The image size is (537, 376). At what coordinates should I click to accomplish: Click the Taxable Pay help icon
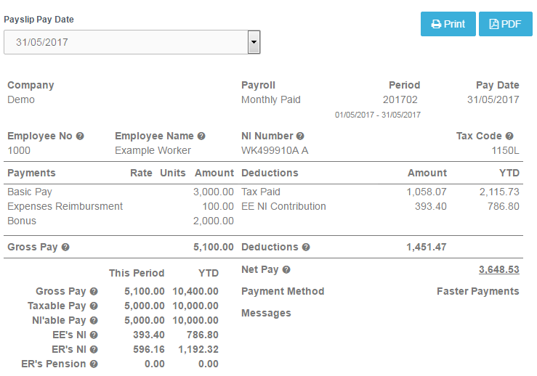coord(94,306)
